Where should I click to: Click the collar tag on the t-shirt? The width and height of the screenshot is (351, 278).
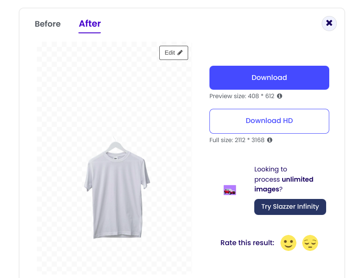pos(115,157)
